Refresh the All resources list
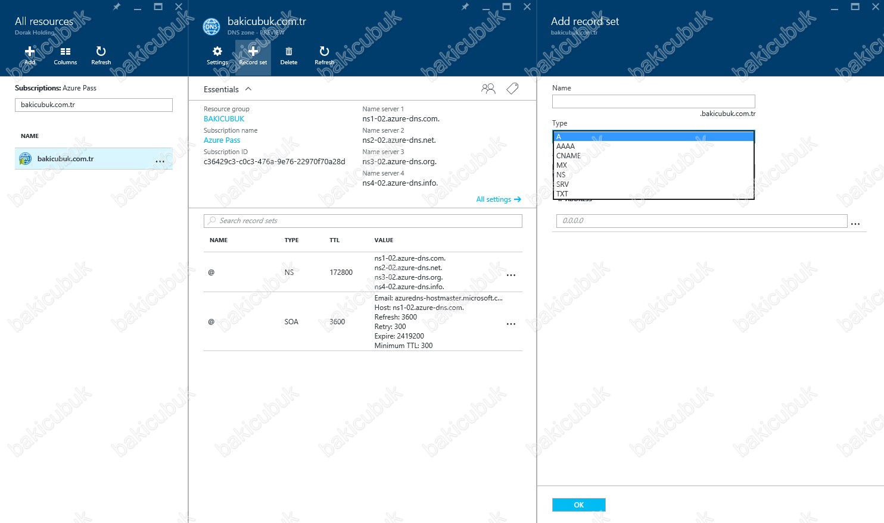The width and height of the screenshot is (884, 523). [101, 52]
